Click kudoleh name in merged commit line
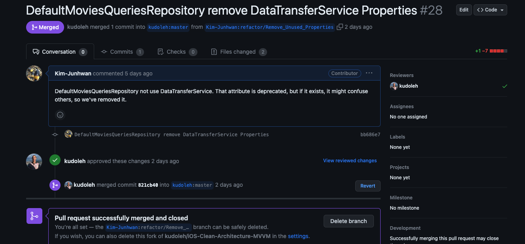Viewport: 525px width, 244px height. click(84, 185)
